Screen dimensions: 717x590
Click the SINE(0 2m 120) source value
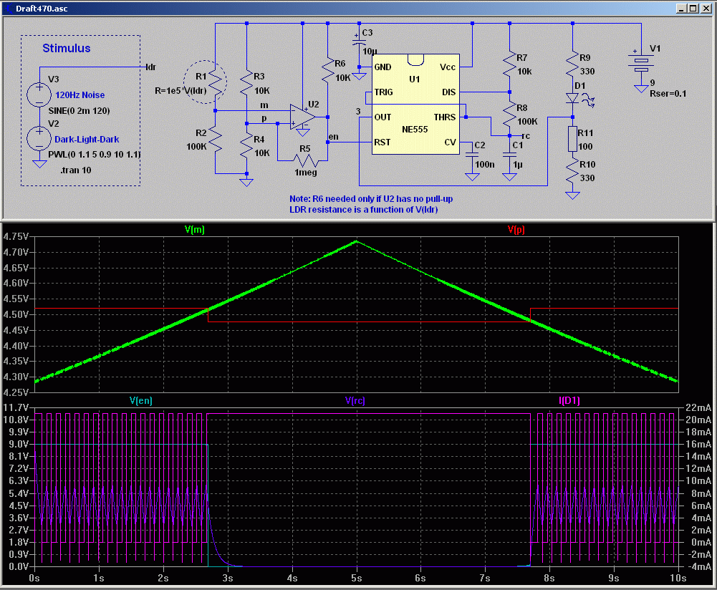point(79,110)
